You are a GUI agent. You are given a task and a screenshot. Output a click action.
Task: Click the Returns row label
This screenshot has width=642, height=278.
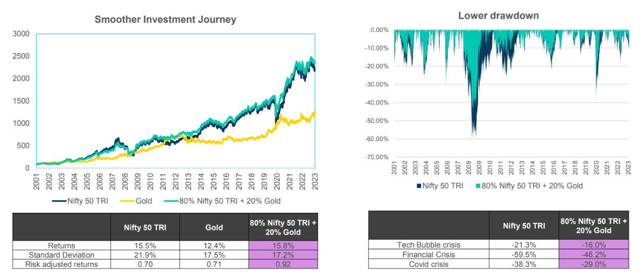62,246
